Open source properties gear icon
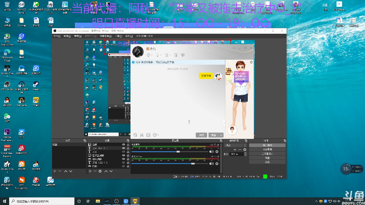The width and height of the screenshot is (365, 205). [100, 171]
